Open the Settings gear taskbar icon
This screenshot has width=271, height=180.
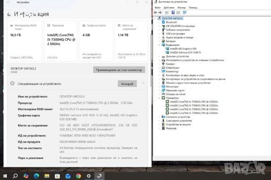click(88, 176)
